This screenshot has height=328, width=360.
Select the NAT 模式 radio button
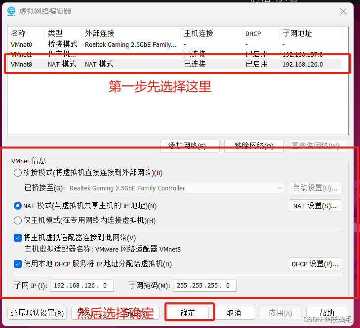point(18,206)
